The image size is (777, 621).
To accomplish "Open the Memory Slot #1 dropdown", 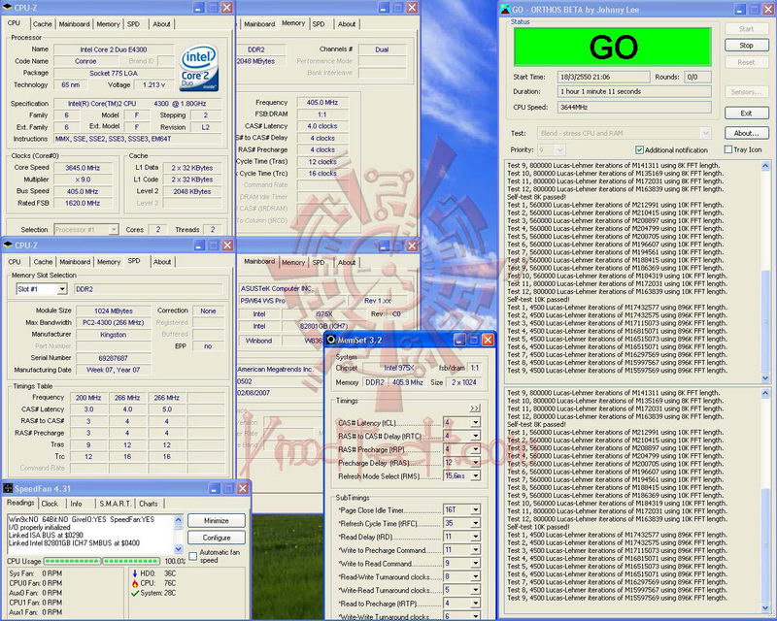I will (62, 289).
